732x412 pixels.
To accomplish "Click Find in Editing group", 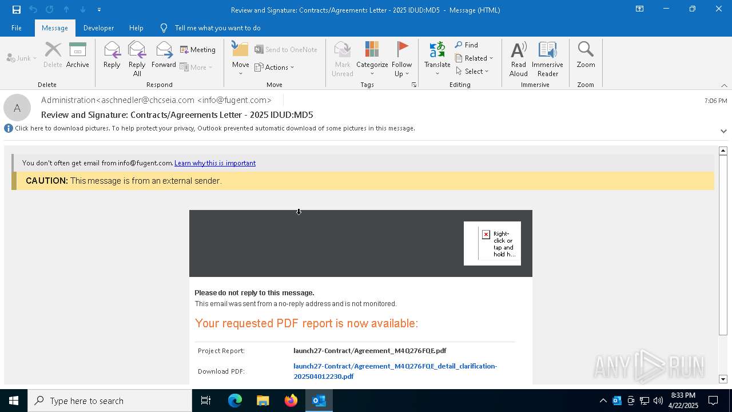I will (x=467, y=45).
